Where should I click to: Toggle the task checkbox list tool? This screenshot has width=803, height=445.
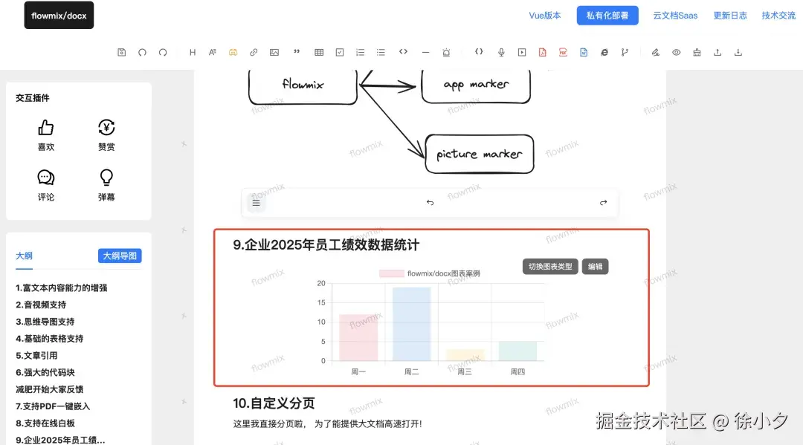click(x=340, y=52)
